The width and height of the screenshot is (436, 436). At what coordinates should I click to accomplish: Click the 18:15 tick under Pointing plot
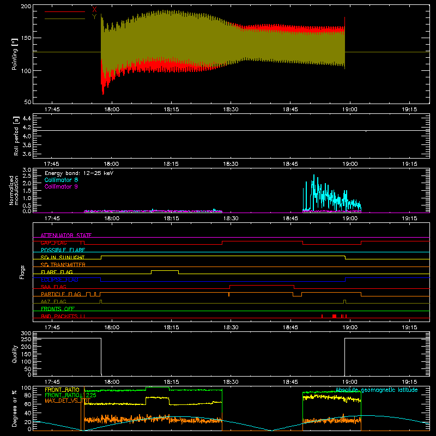tap(171, 110)
